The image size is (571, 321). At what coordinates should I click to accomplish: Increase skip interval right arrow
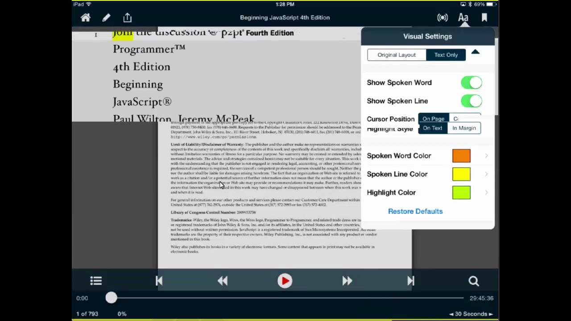pyautogui.click(x=491, y=314)
